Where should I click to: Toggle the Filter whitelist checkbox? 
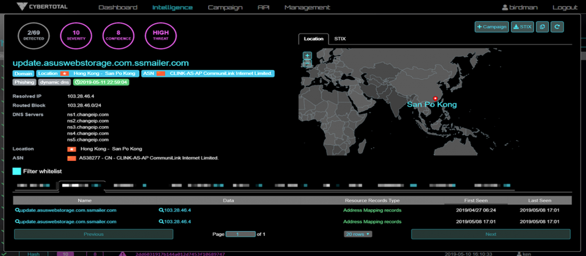pos(17,171)
